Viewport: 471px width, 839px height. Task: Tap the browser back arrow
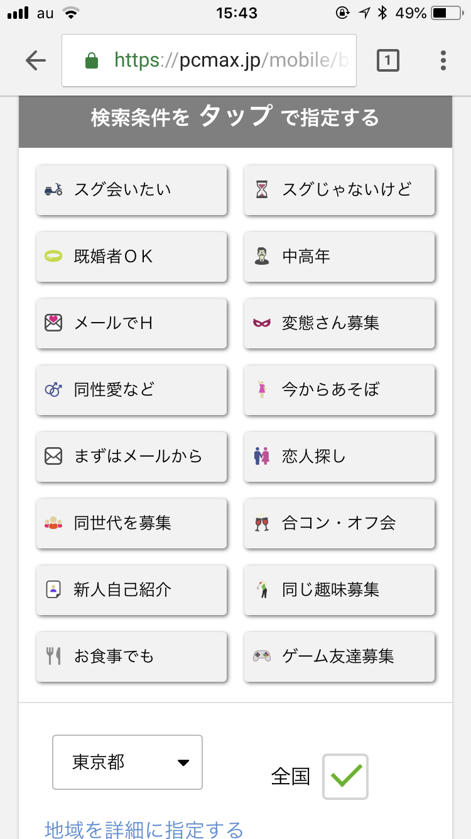point(36,60)
